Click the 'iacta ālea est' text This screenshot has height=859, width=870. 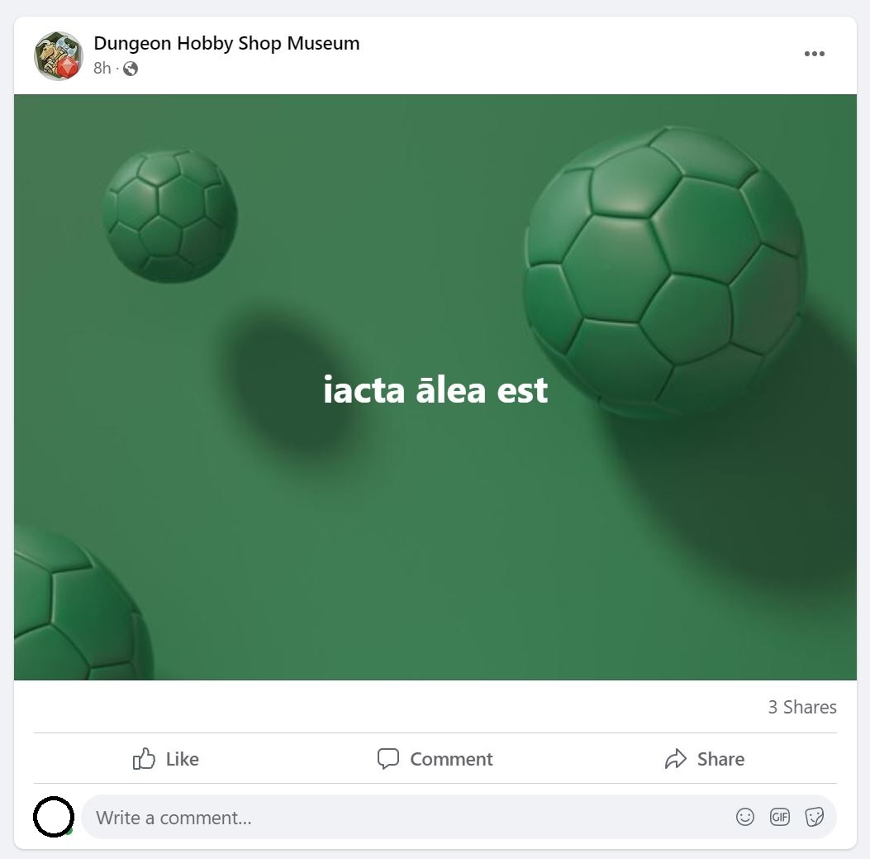(x=435, y=389)
